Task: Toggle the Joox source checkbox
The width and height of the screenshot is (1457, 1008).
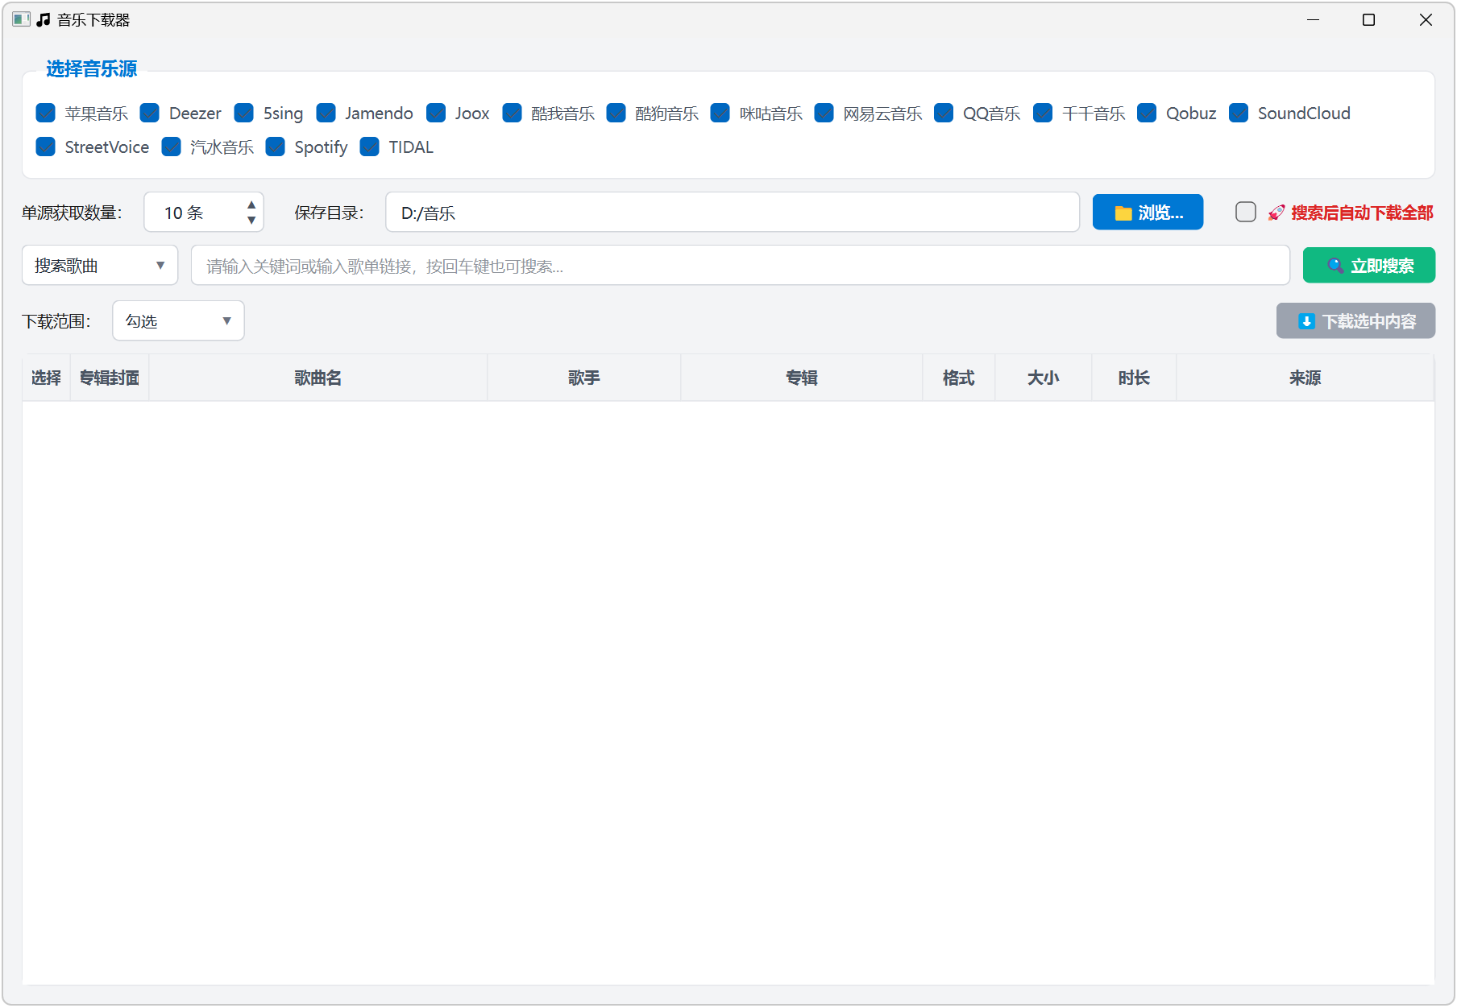Action: 436,114
